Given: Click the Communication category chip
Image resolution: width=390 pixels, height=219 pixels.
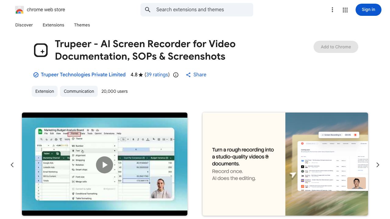Looking at the screenshot, I should (x=79, y=91).
